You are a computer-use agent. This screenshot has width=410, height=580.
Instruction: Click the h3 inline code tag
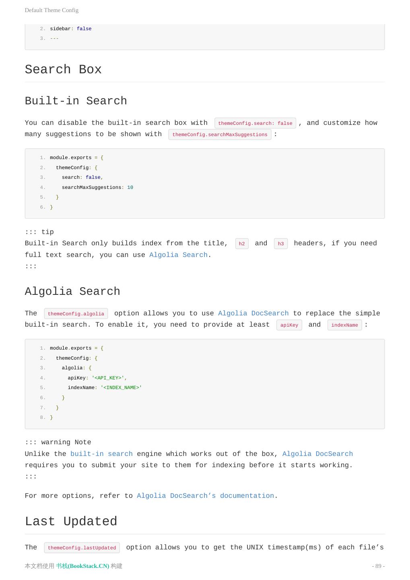pos(281,244)
